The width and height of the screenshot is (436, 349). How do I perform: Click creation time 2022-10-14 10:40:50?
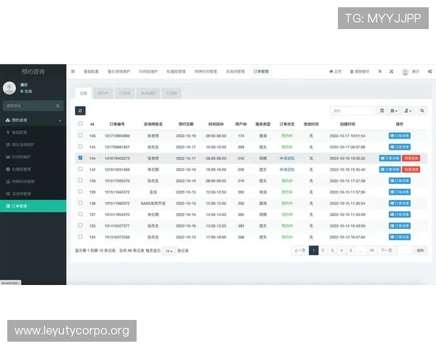click(x=347, y=226)
